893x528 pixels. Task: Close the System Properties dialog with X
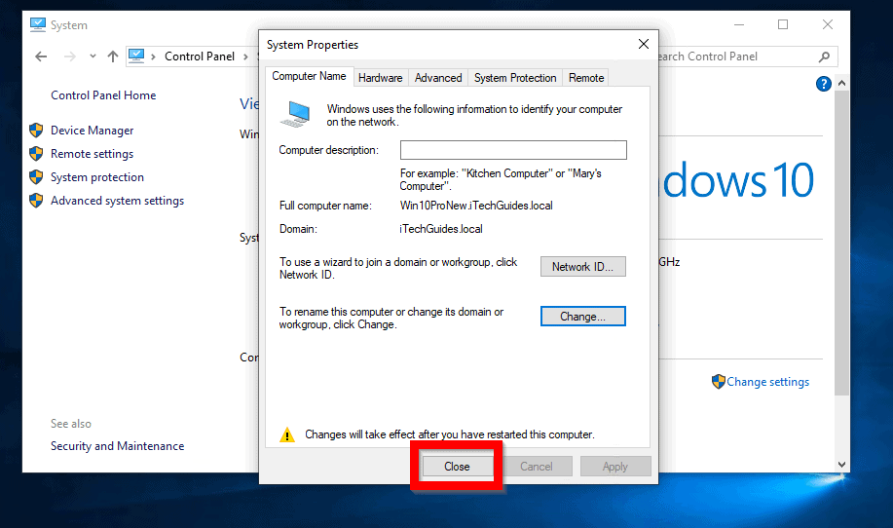tap(644, 44)
